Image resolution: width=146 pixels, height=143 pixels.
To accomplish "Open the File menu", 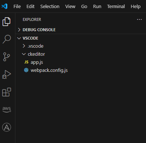I will [x=17, y=6].
